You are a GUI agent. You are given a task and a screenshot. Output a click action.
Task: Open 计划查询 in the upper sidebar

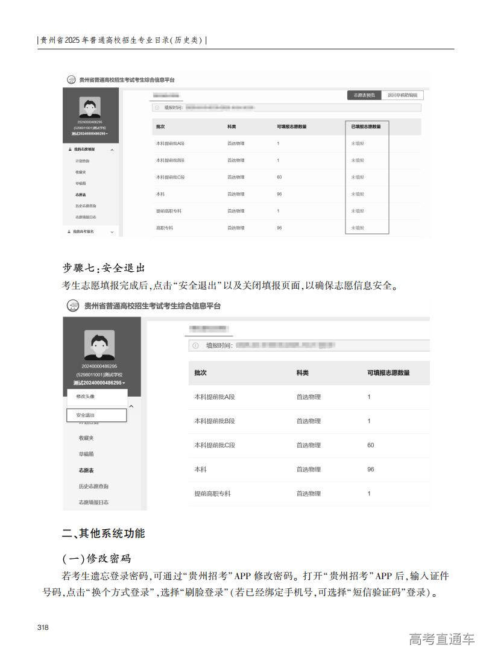click(x=83, y=162)
